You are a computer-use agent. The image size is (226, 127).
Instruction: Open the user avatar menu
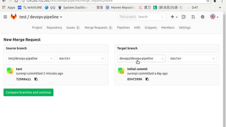214,17
